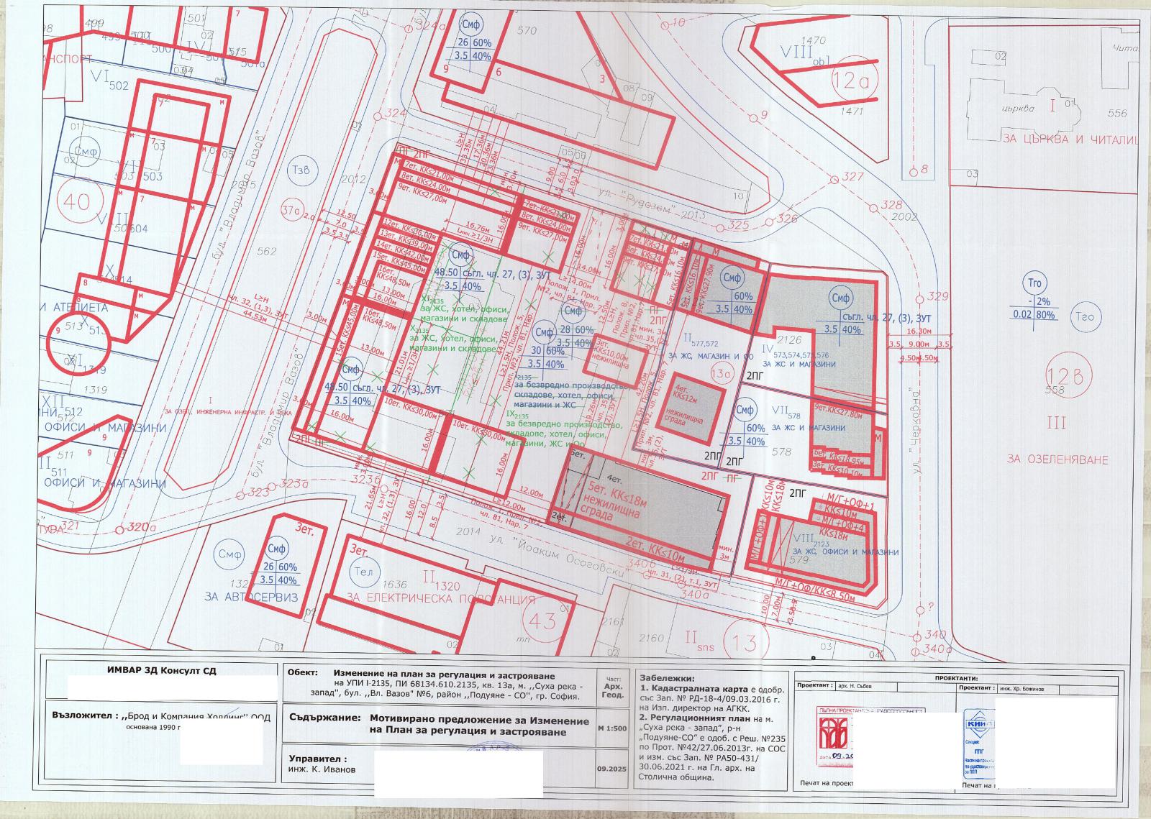This screenshot has height=819, width=1151.
Task: Click the църква building label
Action: (1019, 109)
